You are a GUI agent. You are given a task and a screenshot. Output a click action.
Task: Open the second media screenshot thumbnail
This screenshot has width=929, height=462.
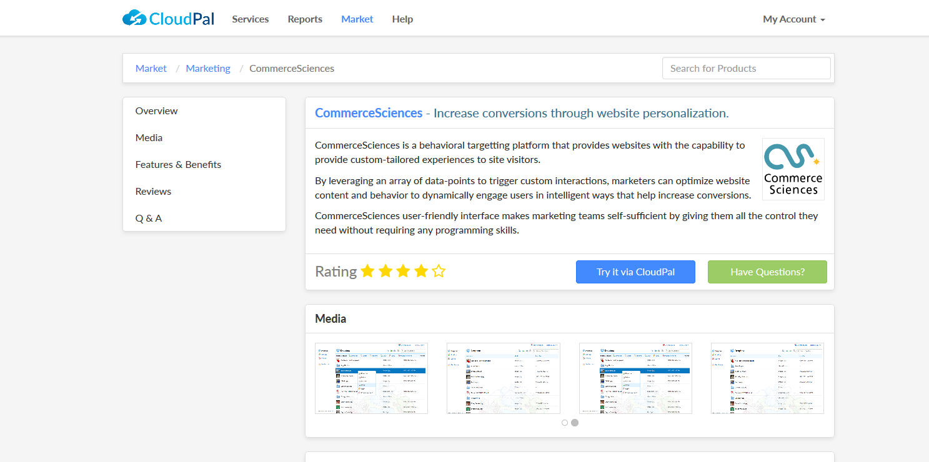504,378
